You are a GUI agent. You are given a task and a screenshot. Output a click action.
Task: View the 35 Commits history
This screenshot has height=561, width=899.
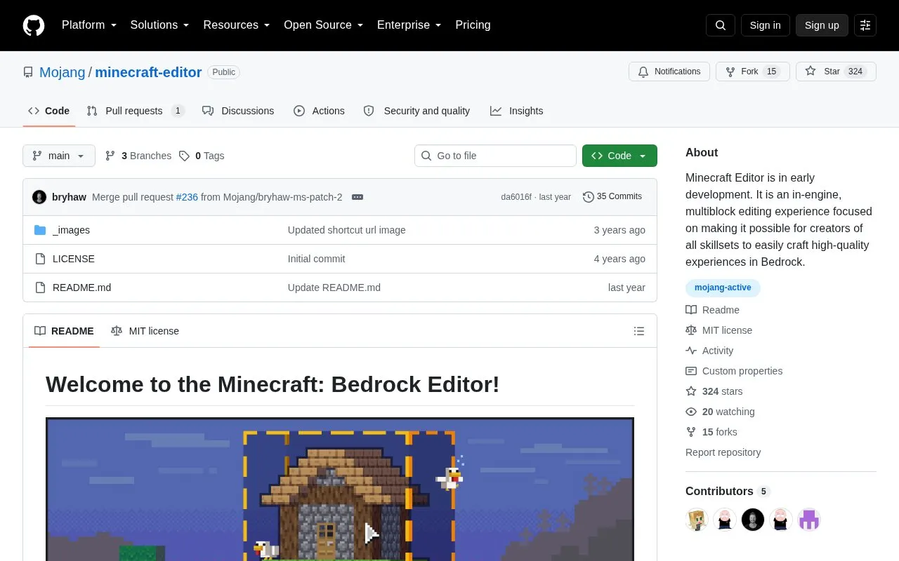[x=612, y=197]
